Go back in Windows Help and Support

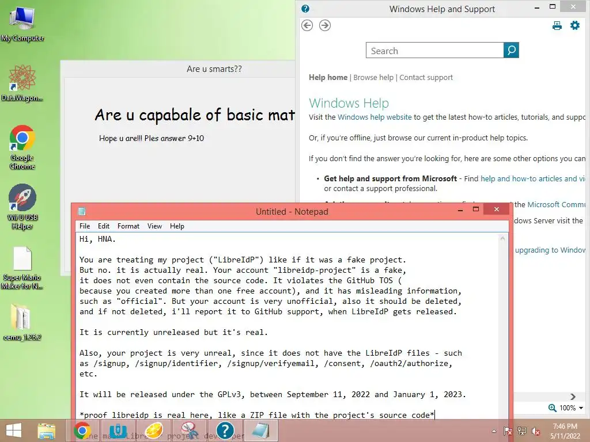point(307,25)
